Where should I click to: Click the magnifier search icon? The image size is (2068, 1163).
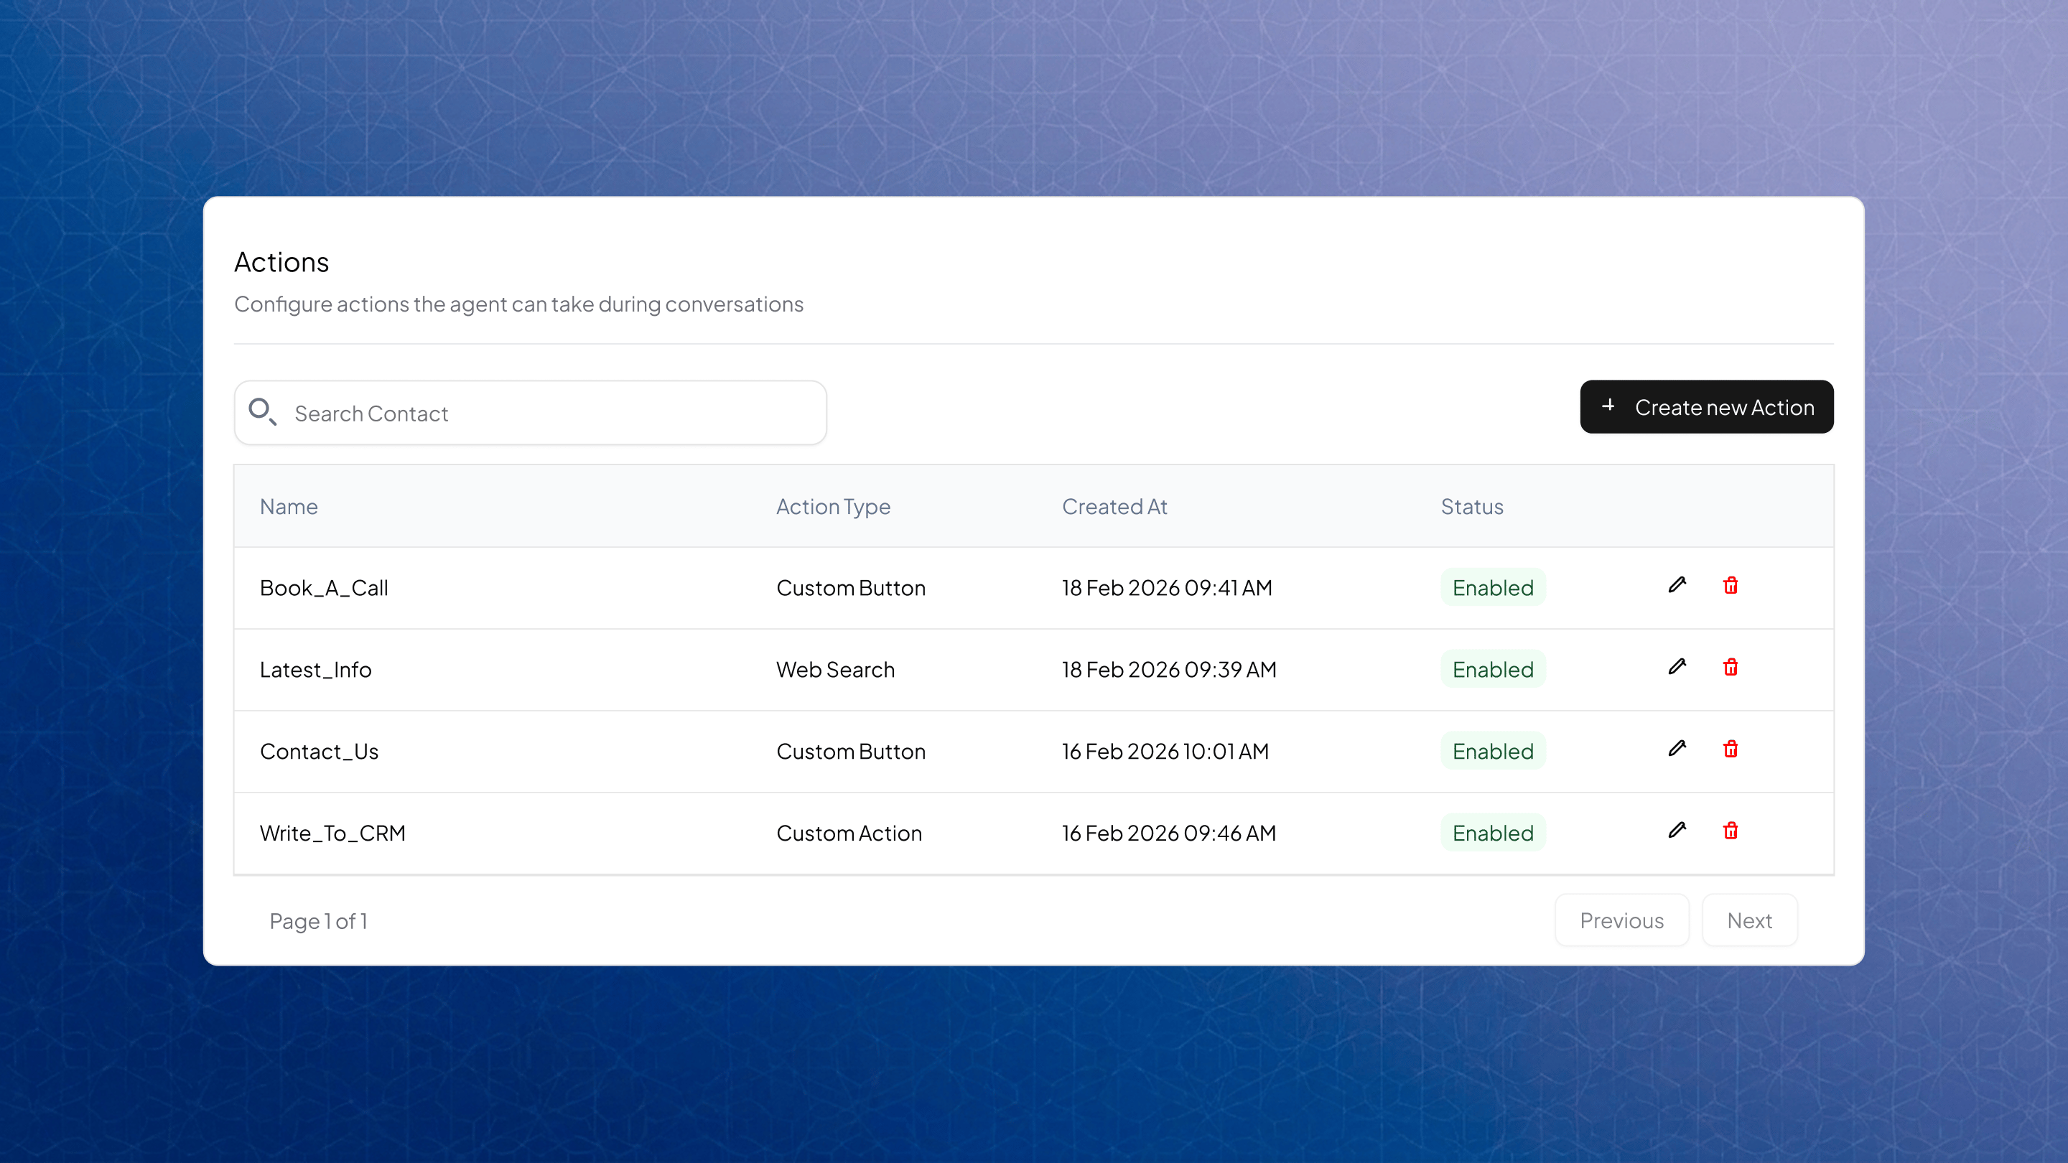(263, 412)
